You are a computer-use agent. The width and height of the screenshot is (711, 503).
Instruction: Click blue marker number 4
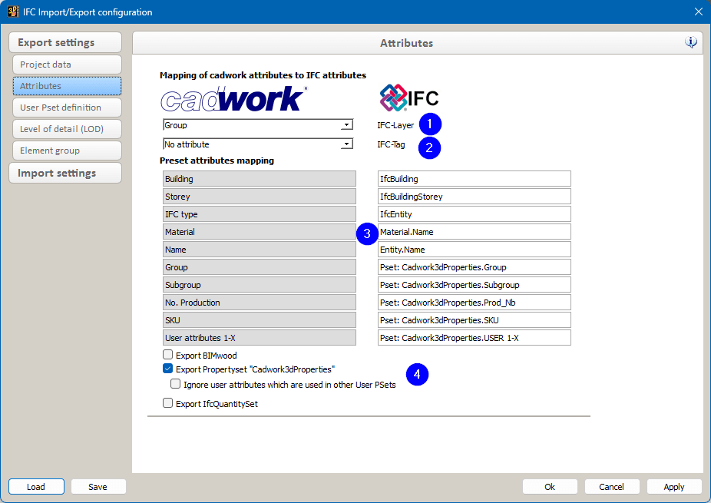point(417,375)
